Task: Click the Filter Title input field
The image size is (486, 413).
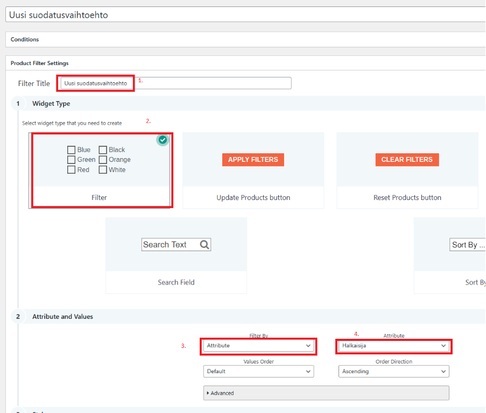Action: (x=176, y=83)
